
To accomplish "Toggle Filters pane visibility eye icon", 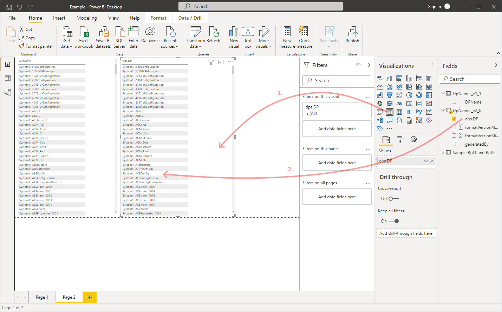I will (358, 65).
